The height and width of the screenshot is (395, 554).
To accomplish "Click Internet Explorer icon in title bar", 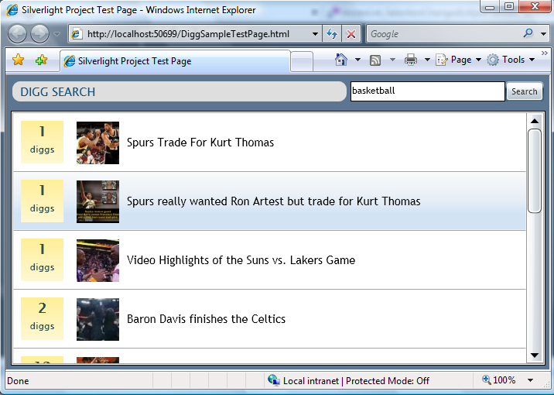I will 12,9.
